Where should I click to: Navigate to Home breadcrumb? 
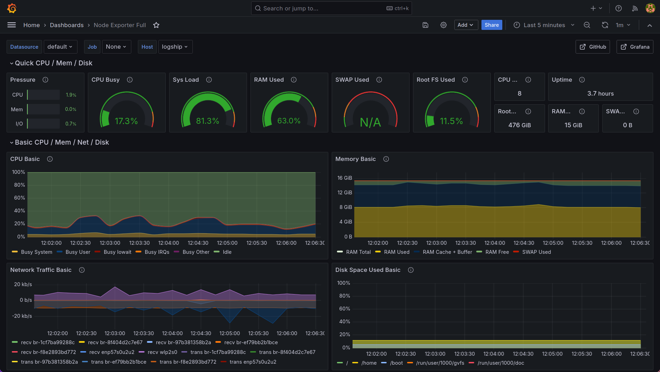click(x=31, y=25)
